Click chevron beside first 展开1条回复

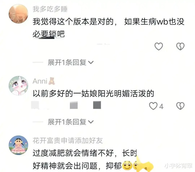tap(91, 62)
